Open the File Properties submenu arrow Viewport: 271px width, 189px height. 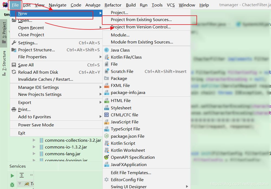coord(101,57)
